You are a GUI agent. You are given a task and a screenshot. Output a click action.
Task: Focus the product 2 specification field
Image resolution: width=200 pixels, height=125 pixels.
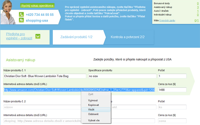(134, 107)
